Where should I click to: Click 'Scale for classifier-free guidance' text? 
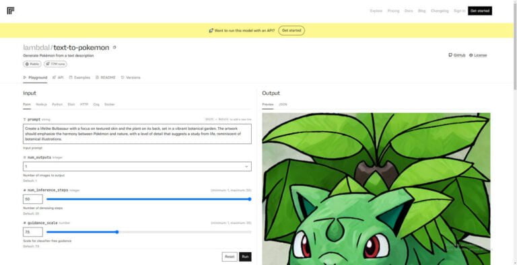pyautogui.click(x=47, y=241)
